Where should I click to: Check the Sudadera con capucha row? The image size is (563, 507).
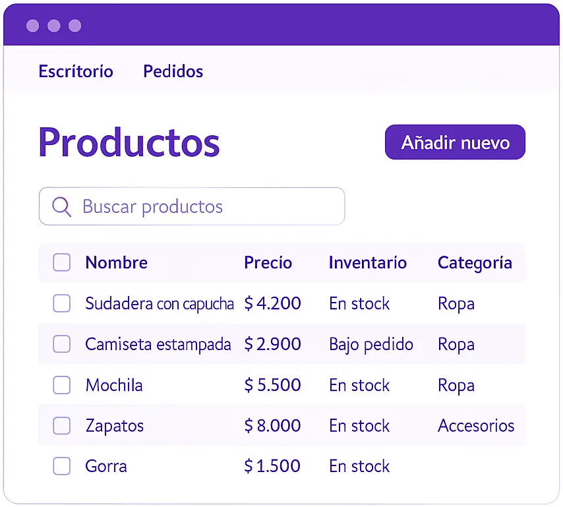click(61, 303)
